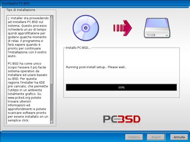Click the tips scrollbar down arrow
The width and height of the screenshot is (190, 142).
[52, 122]
